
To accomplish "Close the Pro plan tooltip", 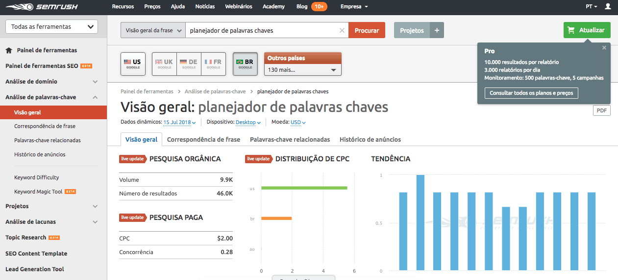I will coord(604,47).
